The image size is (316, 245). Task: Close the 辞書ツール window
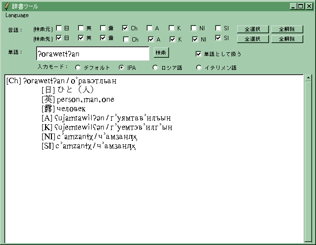click(309, 6)
